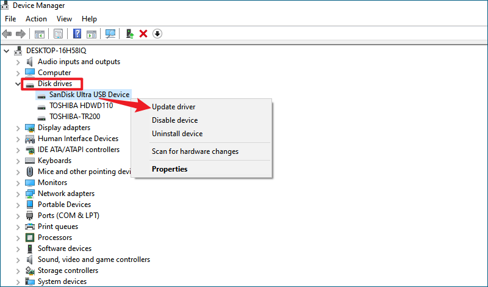The width and height of the screenshot is (488, 287).
Task: Expand the Computer category chevron
Action: coord(18,73)
